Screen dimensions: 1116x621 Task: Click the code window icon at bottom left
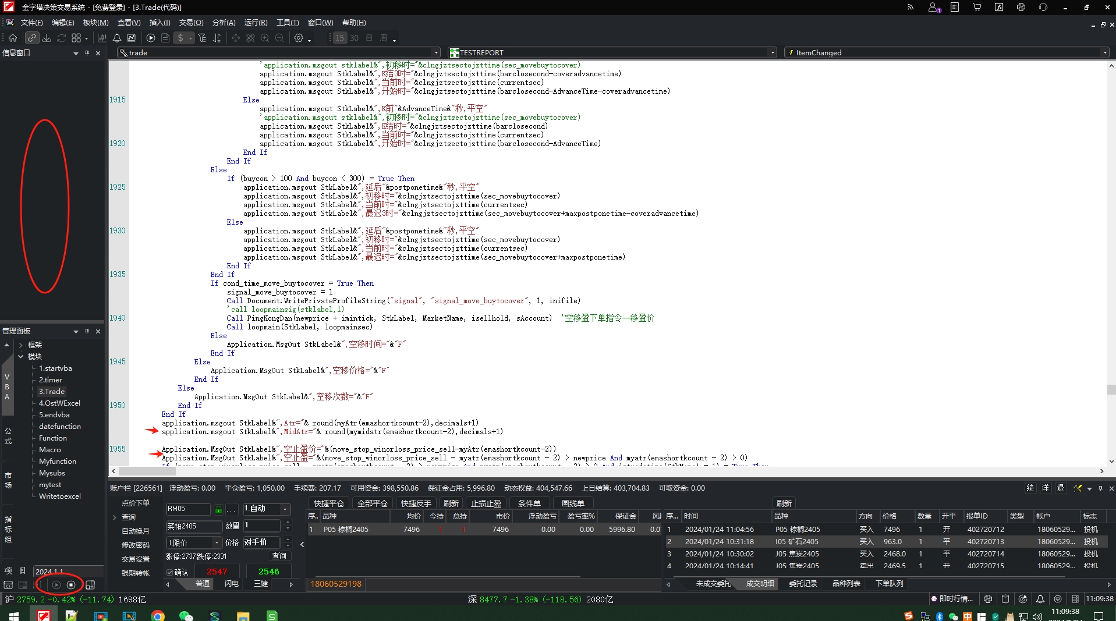coord(8,585)
